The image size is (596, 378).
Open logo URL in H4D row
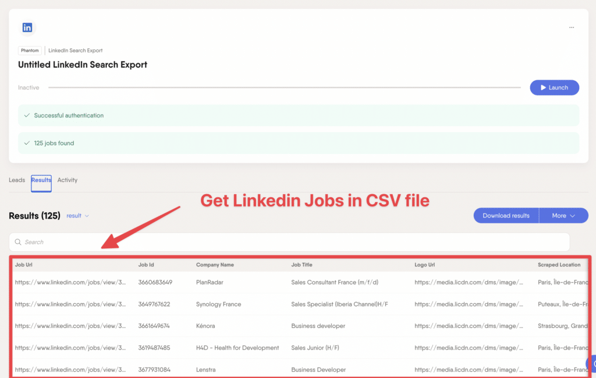click(x=469, y=348)
